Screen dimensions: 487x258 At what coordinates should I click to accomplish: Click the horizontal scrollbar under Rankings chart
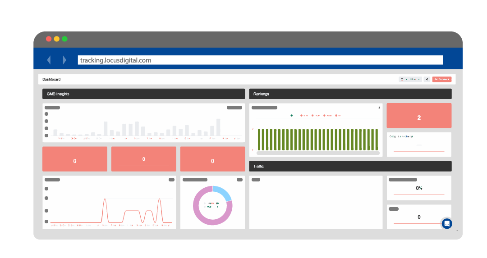click(x=318, y=153)
